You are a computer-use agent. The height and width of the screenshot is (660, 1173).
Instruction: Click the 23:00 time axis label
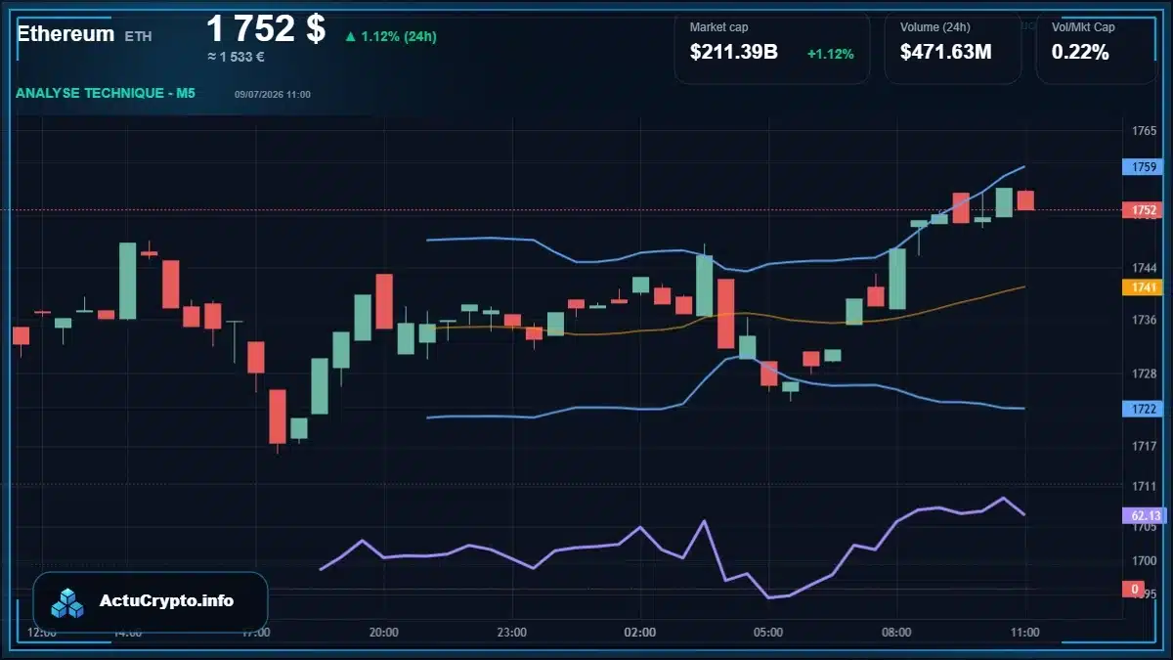click(512, 633)
